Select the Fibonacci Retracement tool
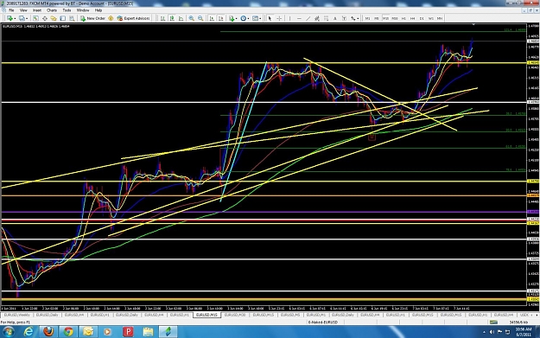Screen dimensions: 540x338 coord(326,18)
